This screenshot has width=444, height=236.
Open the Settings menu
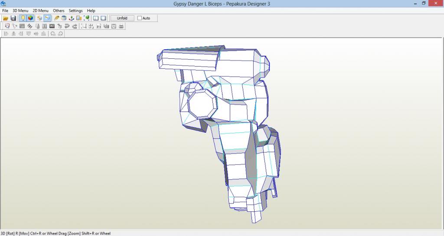tap(75, 11)
